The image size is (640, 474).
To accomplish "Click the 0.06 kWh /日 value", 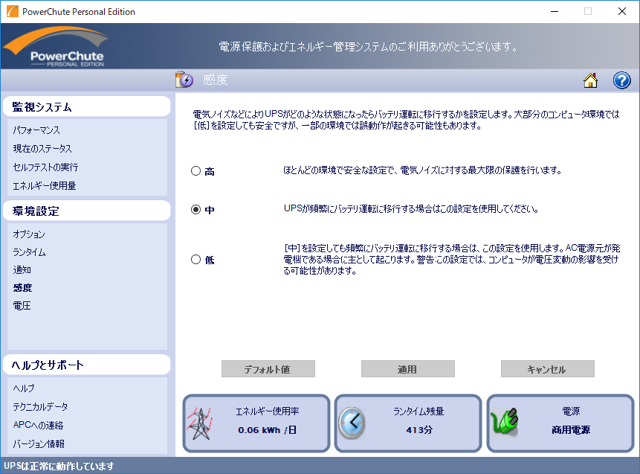I will [268, 430].
